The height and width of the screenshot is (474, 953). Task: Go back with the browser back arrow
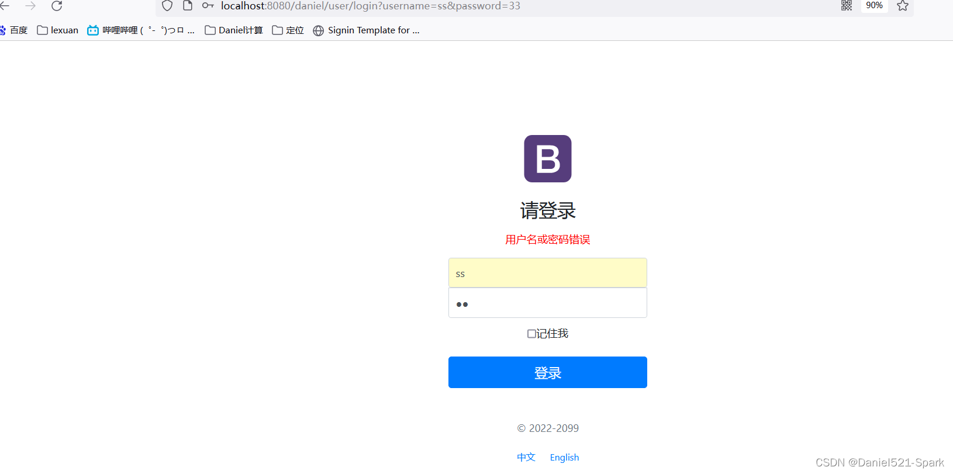[5, 6]
